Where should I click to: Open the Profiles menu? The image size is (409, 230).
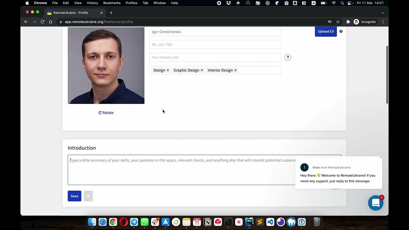(131, 3)
